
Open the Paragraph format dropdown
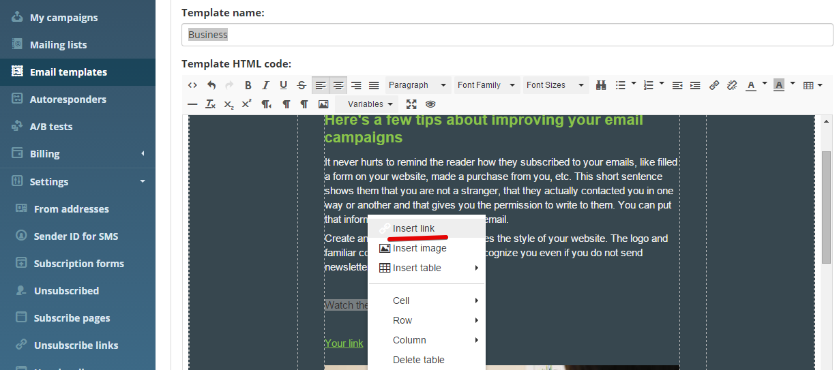417,85
